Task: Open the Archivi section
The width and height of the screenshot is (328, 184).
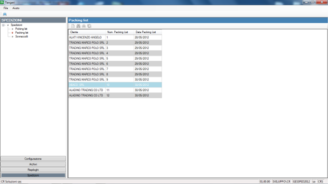Action: pos(33,164)
